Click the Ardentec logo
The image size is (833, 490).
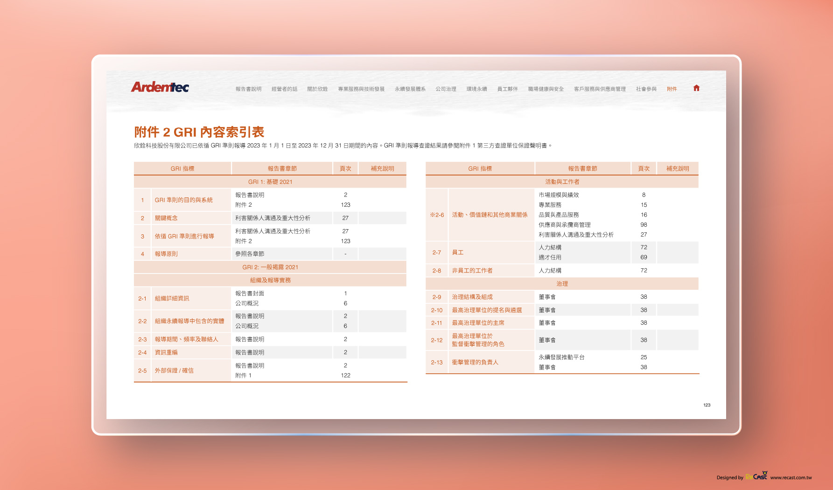pyautogui.click(x=160, y=87)
